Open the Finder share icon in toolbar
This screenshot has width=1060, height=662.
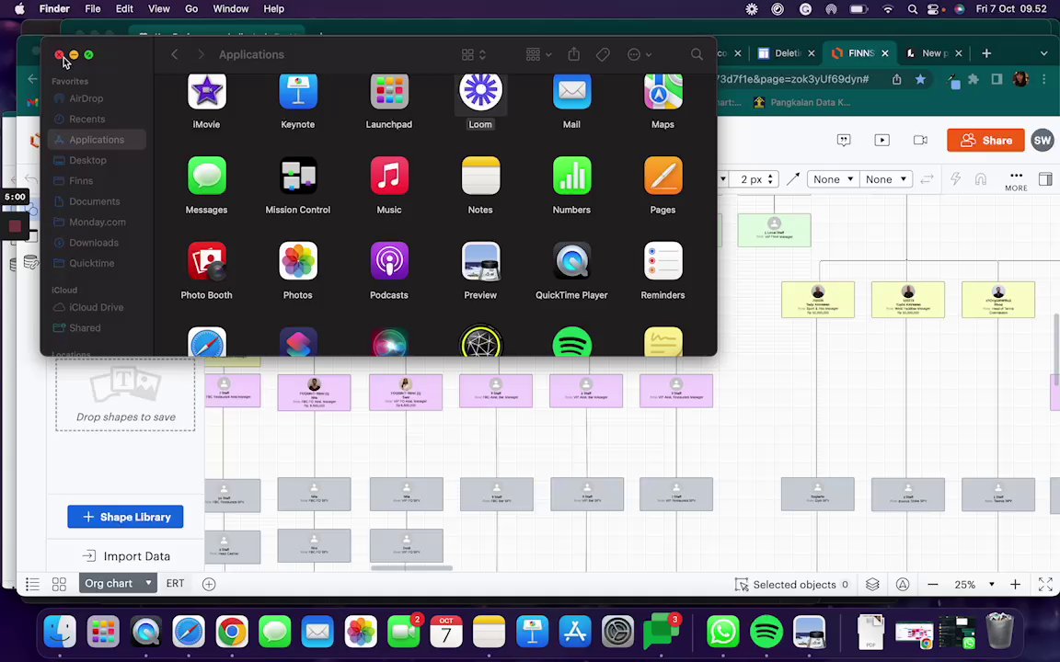tap(574, 54)
